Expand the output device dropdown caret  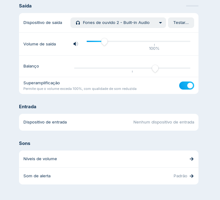click(x=160, y=23)
